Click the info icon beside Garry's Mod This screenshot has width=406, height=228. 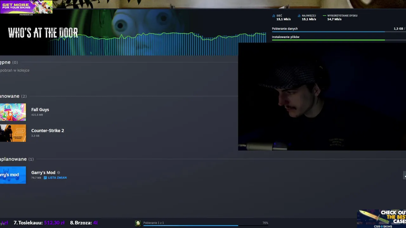pyautogui.click(x=58, y=173)
